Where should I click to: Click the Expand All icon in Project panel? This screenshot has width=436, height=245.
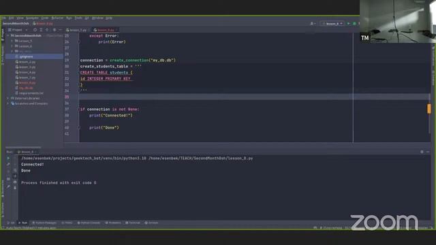click(41, 30)
